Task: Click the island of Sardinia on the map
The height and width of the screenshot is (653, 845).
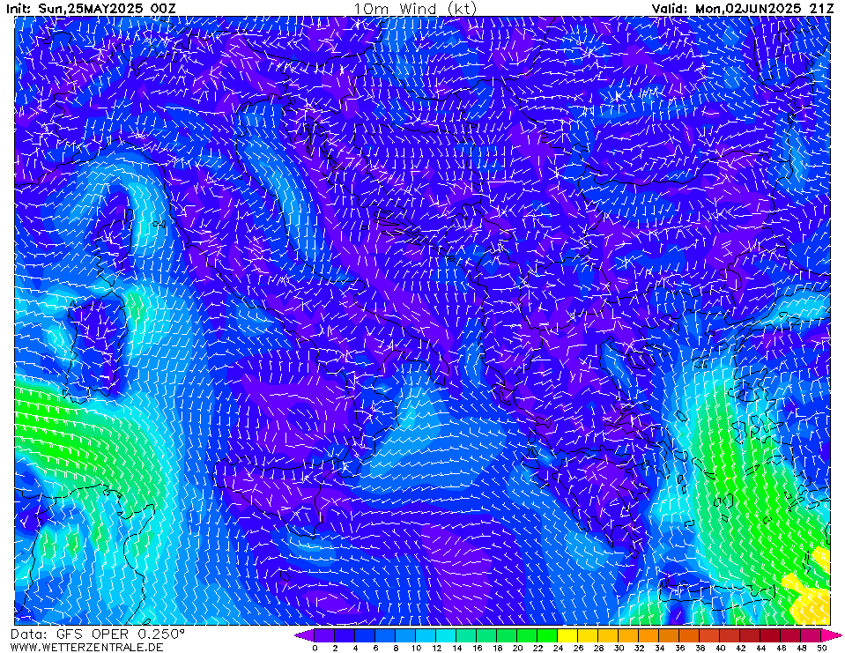Action: (x=97, y=347)
